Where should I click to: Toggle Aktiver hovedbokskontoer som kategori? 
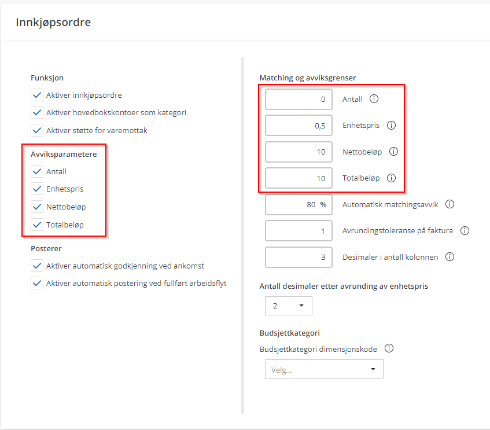[x=38, y=113]
